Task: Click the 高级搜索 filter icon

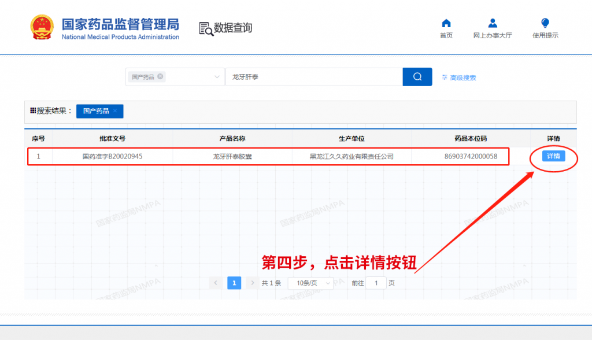Action: tap(445, 77)
